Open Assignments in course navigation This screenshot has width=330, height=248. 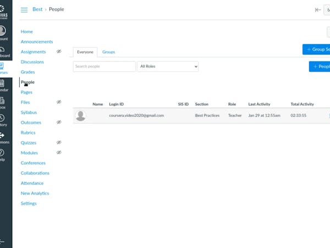(x=33, y=52)
